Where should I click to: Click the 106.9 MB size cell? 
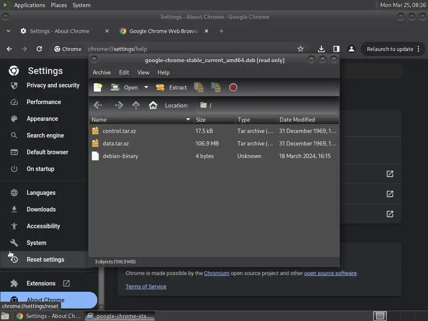(x=207, y=144)
